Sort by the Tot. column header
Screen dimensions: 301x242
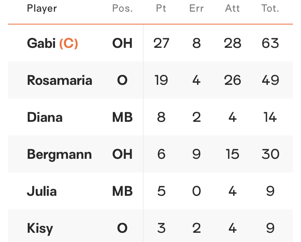coord(270,8)
